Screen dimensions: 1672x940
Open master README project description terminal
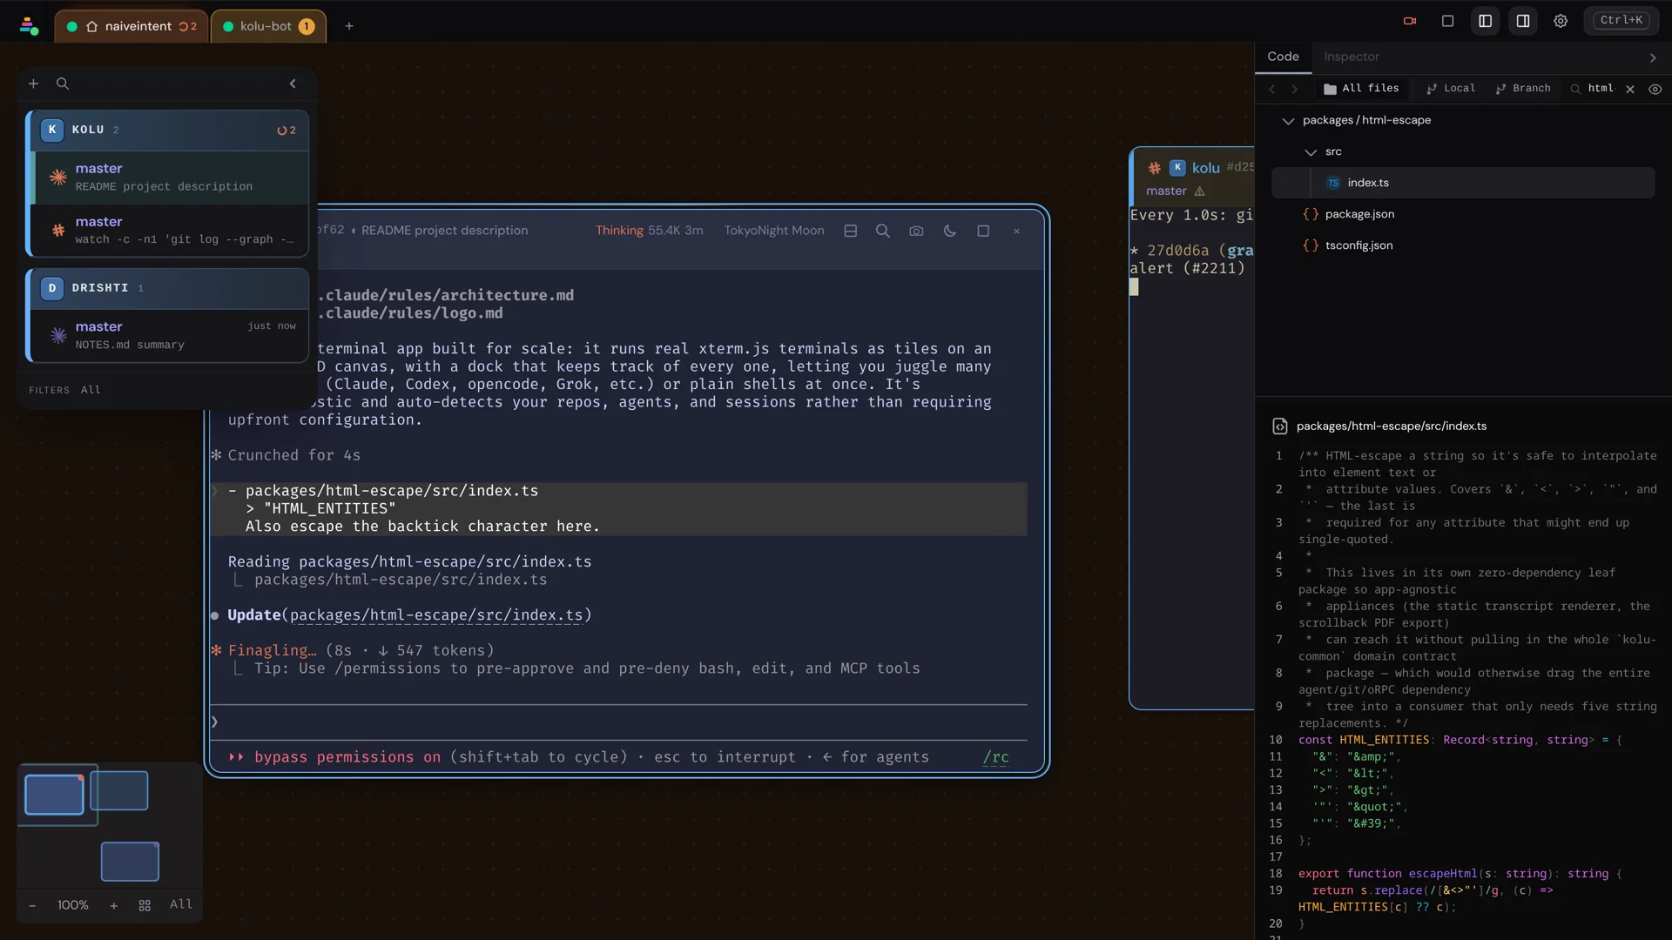170,178
